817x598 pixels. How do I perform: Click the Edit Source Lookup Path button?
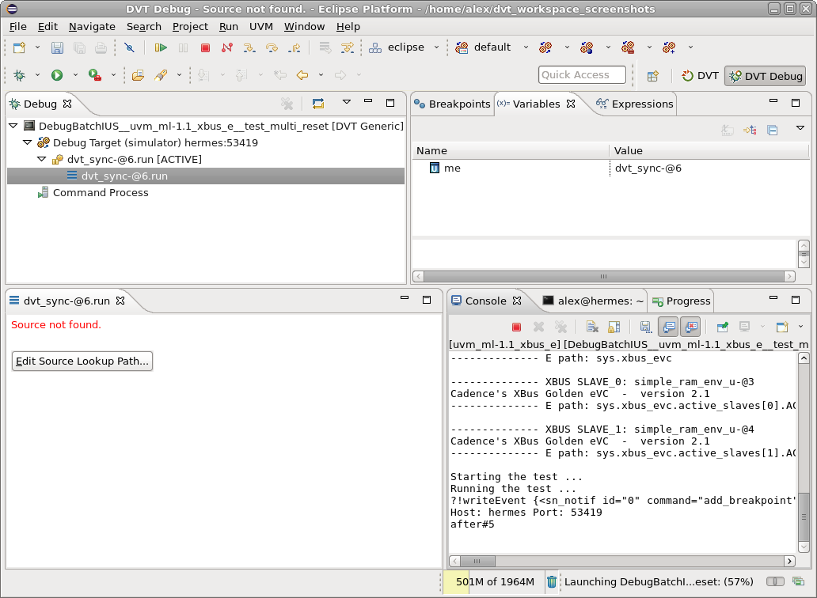tap(82, 361)
